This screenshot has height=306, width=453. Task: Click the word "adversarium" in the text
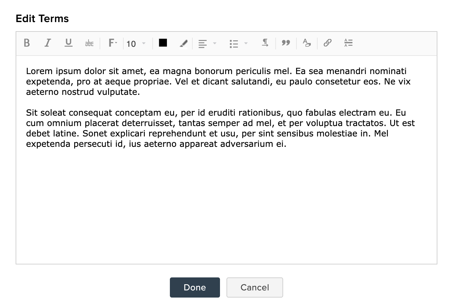click(247, 144)
